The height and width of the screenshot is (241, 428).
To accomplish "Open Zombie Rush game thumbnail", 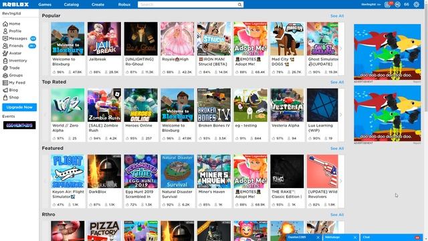I will [104, 105].
